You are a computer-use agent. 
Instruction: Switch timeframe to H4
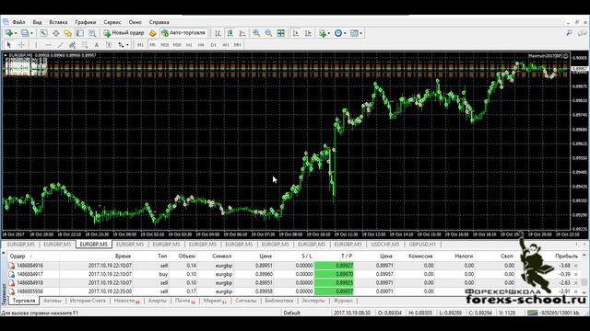[x=201, y=45]
